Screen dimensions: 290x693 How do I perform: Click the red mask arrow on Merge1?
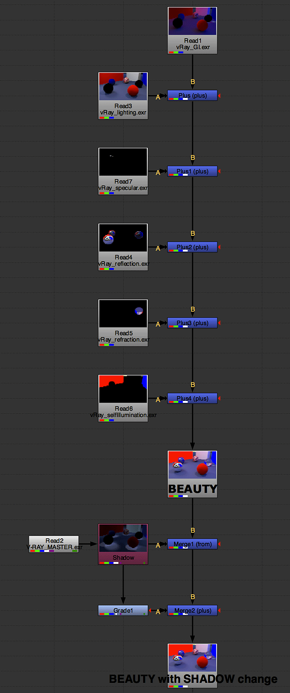coord(219,544)
